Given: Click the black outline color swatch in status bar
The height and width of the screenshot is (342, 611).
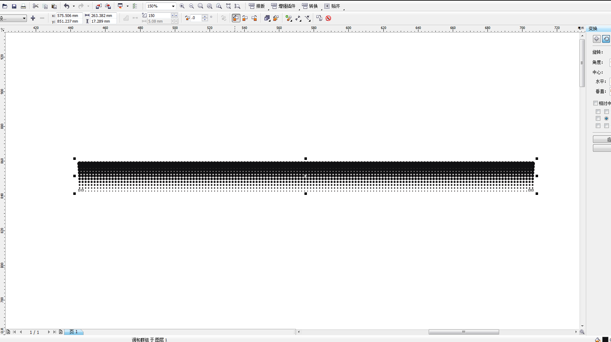Looking at the screenshot, I should coord(605,340).
